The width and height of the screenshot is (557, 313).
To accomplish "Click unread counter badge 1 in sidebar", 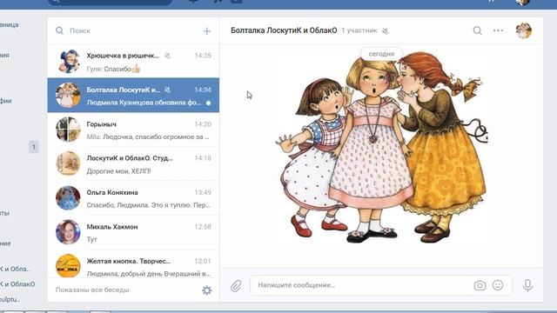I will 33,147.
